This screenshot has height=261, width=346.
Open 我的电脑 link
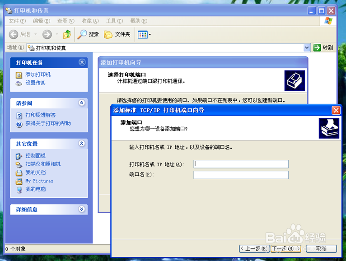tap(35, 189)
